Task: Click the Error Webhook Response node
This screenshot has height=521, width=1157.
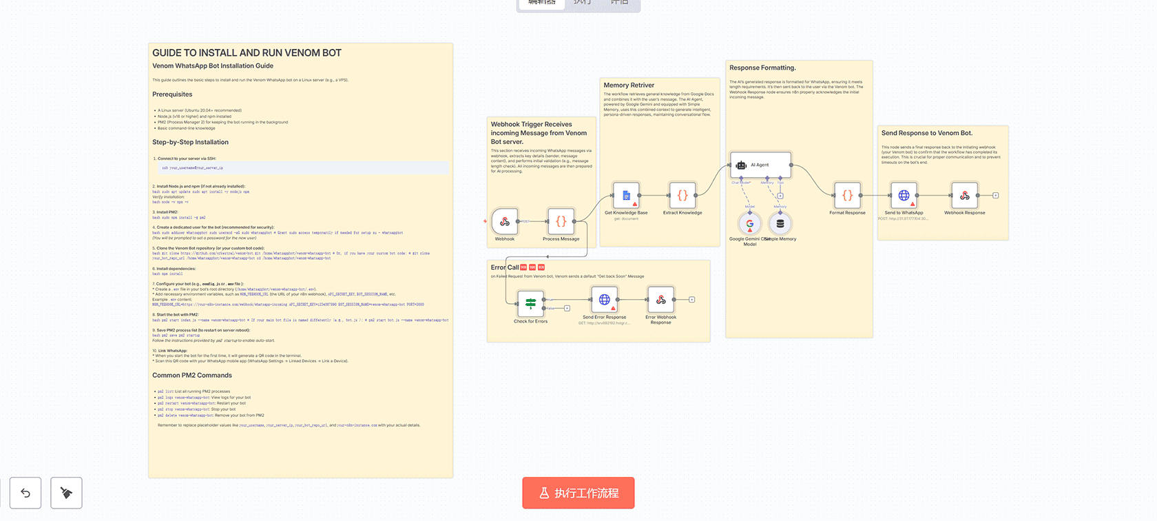Action: 660,300
